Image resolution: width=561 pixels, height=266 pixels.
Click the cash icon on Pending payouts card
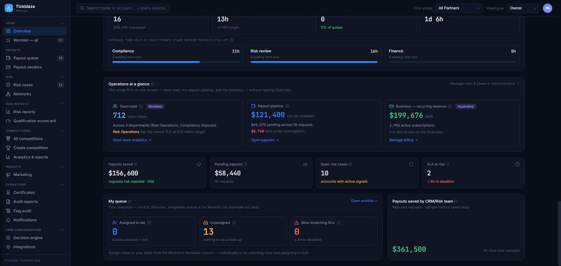[305, 164]
